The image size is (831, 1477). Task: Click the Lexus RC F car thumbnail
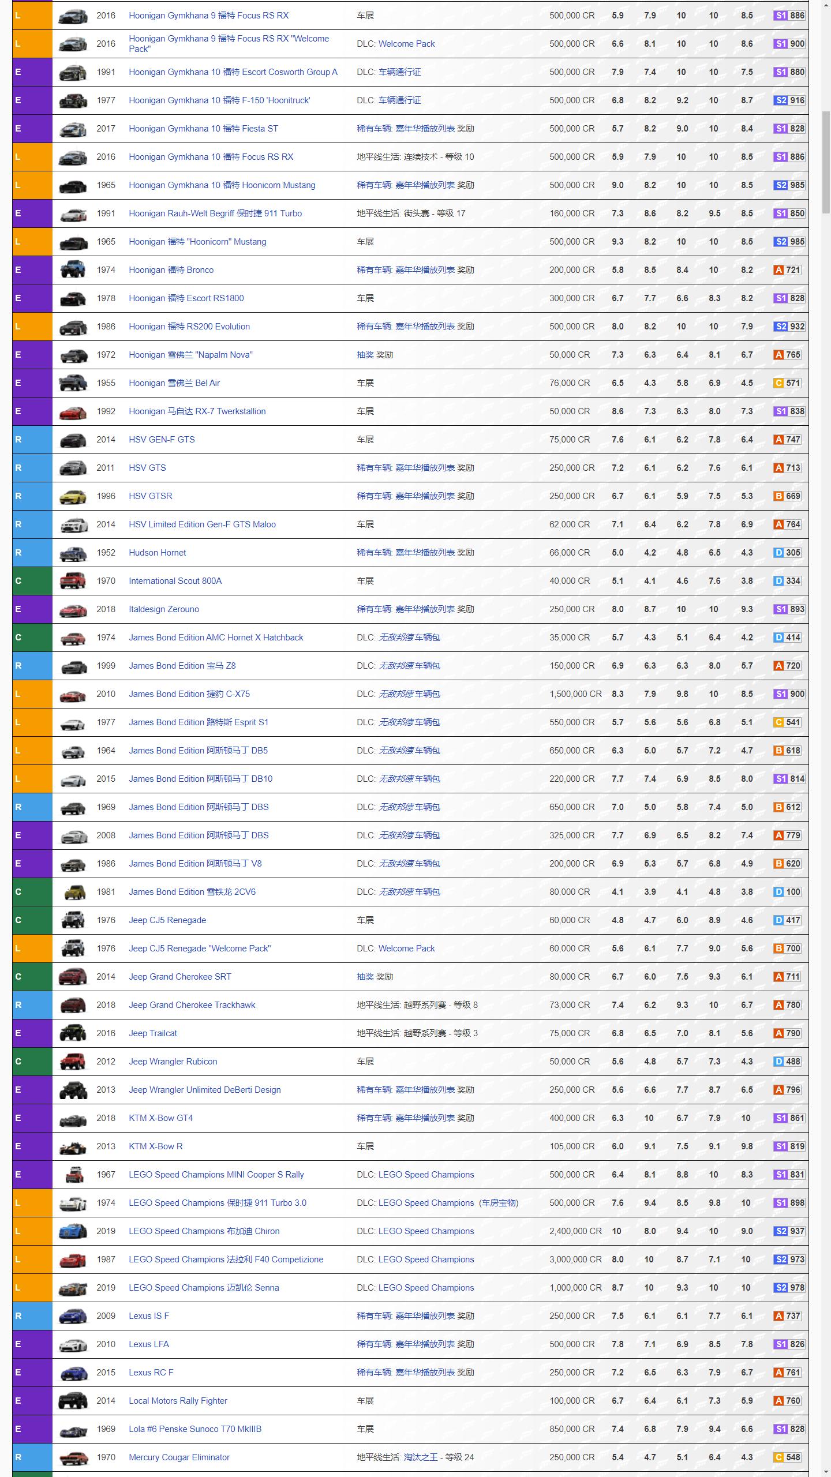click(73, 1373)
